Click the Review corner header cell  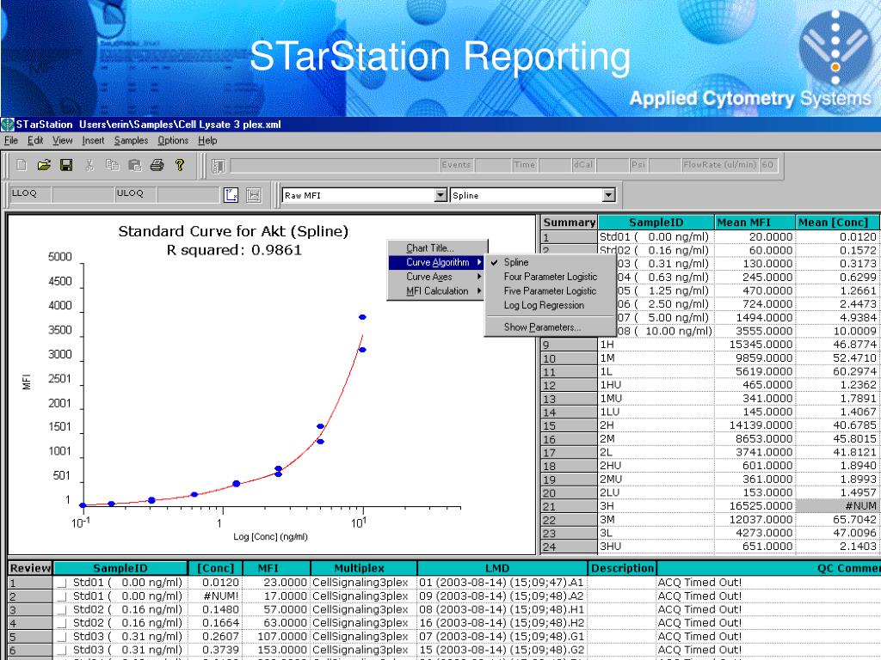(x=30, y=568)
